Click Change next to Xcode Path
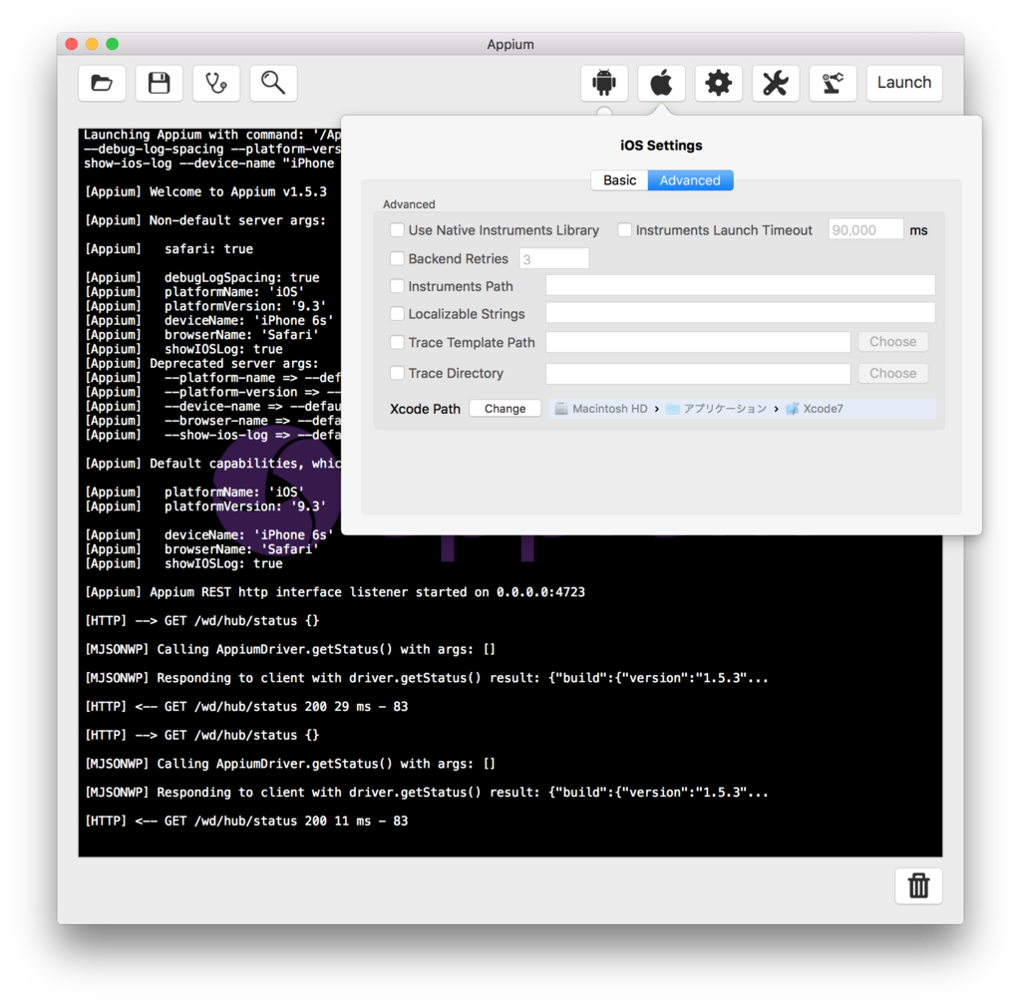Viewport: 1021px width, 1006px height. click(505, 408)
